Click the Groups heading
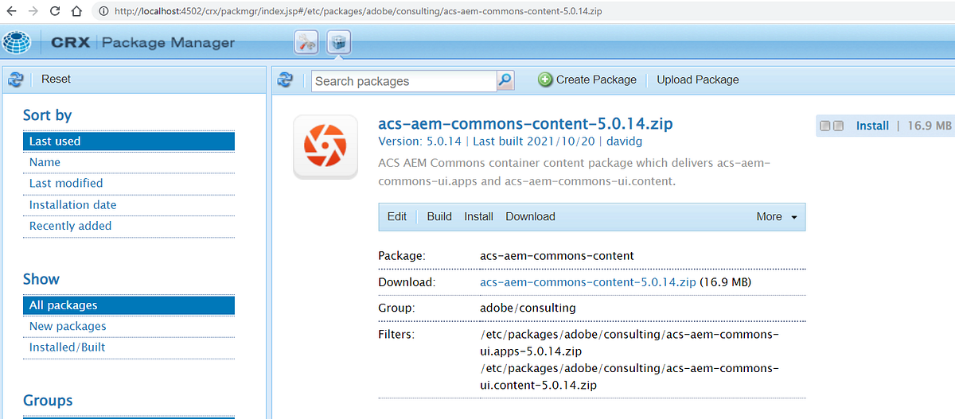 click(x=48, y=401)
